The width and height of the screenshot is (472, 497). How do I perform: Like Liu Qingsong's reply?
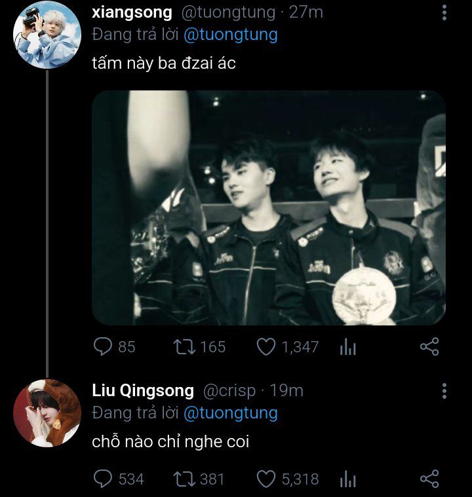point(265,479)
